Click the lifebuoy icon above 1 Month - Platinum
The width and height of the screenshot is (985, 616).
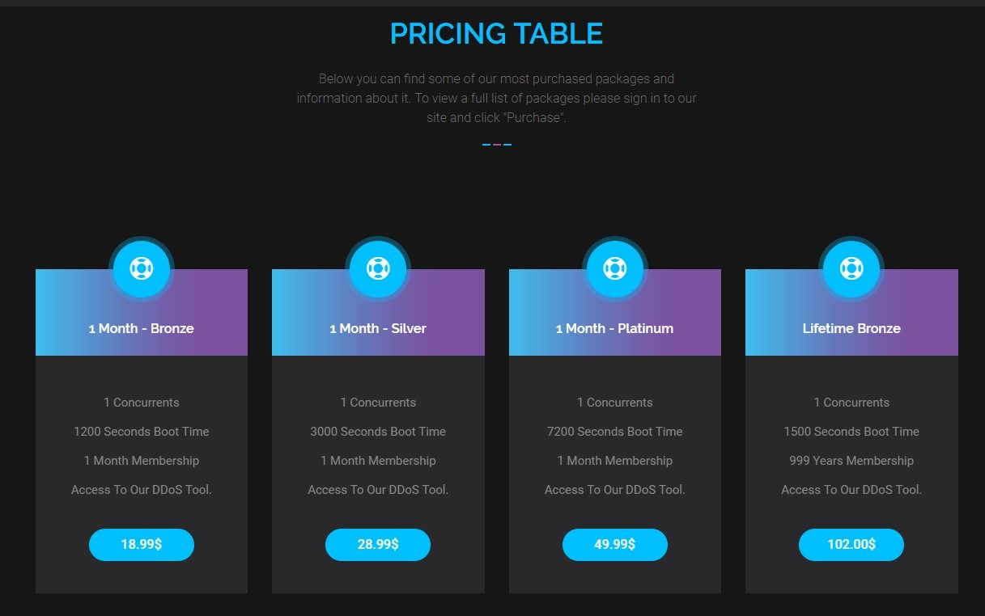(615, 268)
